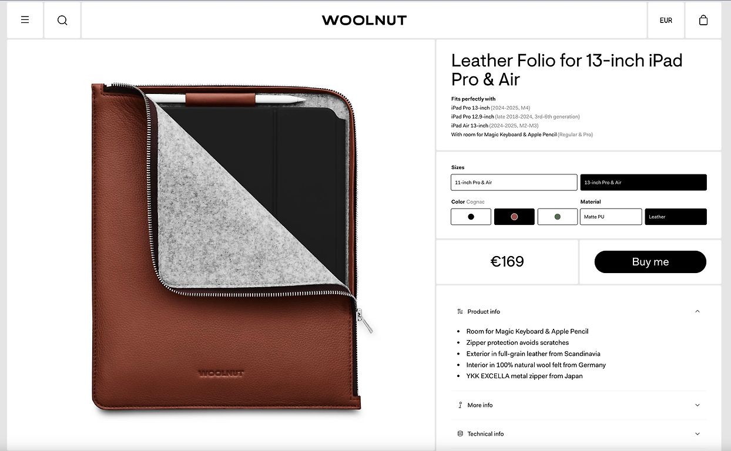Screen dimensions: 731x451
Task: Open the EUR currency selector
Action: tap(666, 20)
